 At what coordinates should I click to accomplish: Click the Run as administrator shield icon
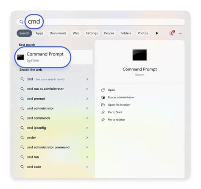pos(103,97)
